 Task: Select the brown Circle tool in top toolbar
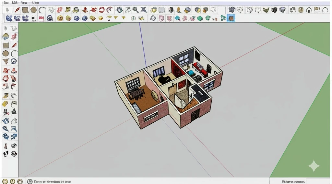pyautogui.click(x=33, y=10)
